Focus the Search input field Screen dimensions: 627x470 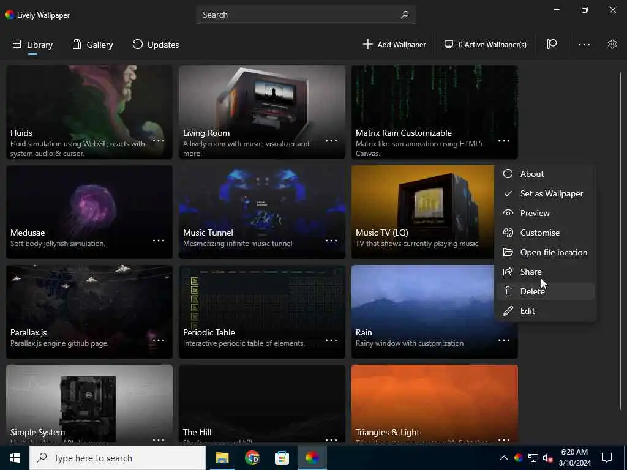(x=306, y=15)
